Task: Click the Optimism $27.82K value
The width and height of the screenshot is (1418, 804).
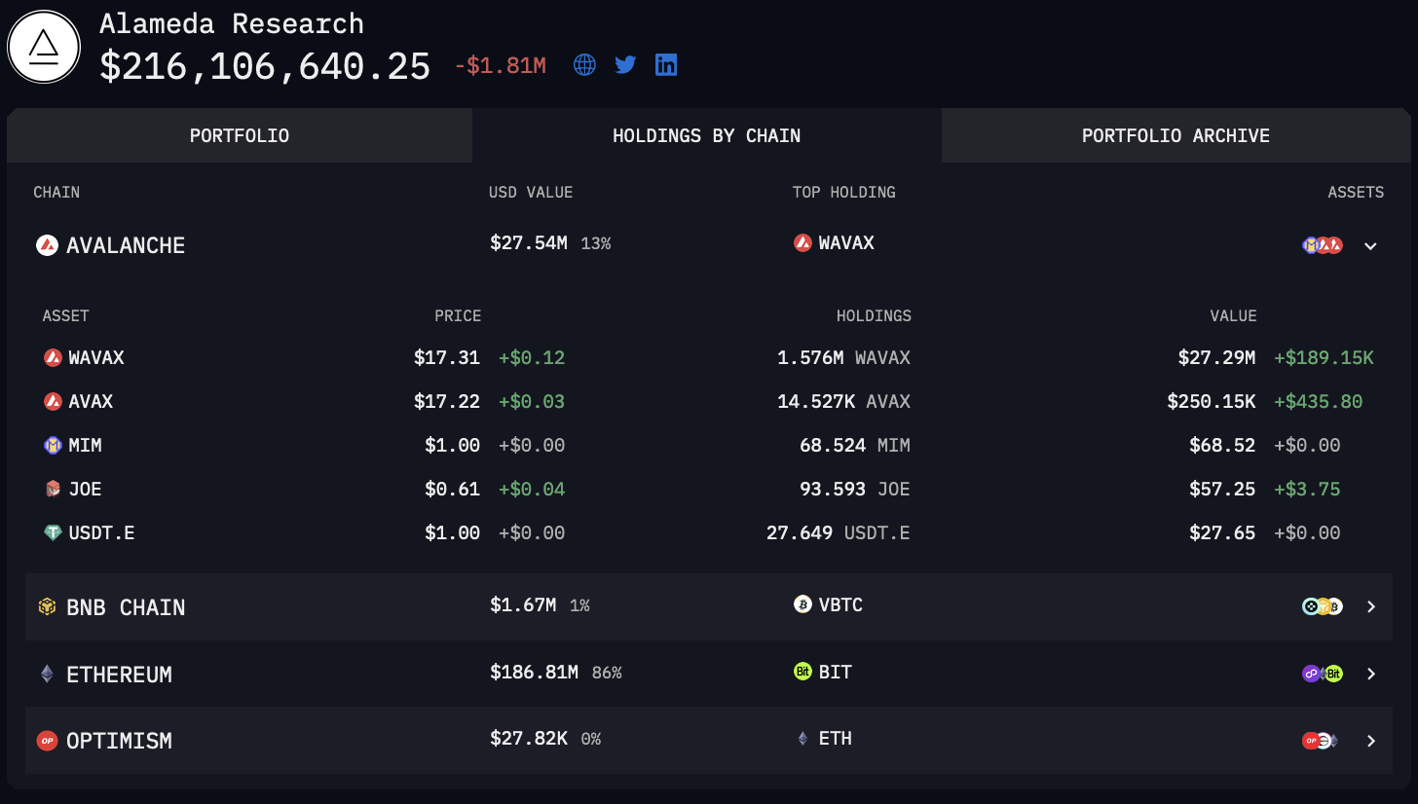Action: (x=529, y=739)
